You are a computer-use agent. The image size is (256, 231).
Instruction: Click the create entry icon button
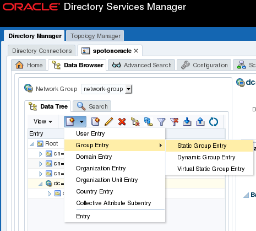point(70,121)
